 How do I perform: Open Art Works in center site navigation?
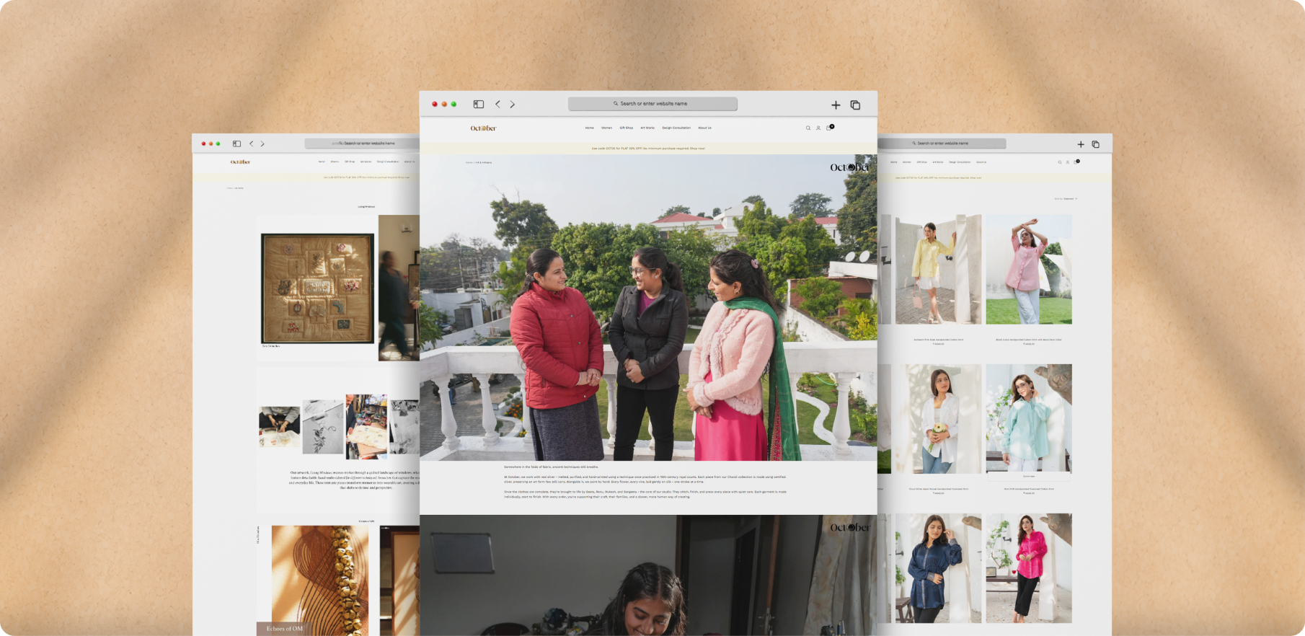[647, 128]
